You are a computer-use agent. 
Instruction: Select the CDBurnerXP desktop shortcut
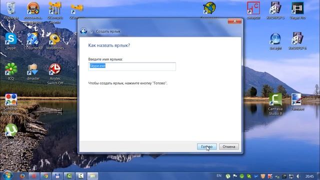pyautogui.click(x=33, y=41)
